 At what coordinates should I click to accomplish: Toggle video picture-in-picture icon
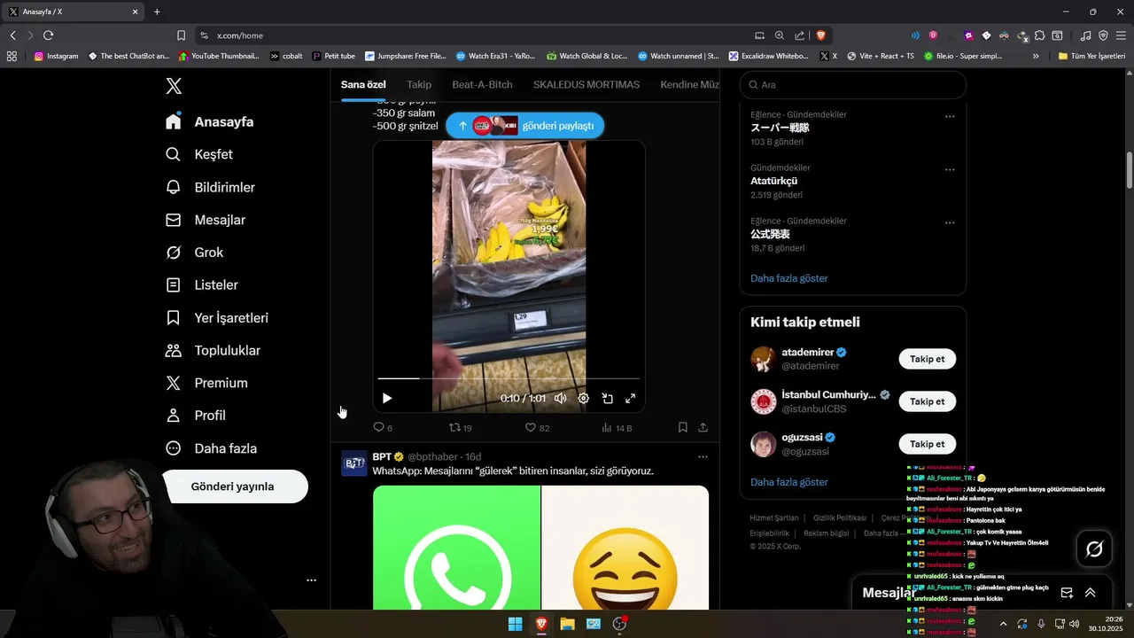pyautogui.click(x=607, y=399)
